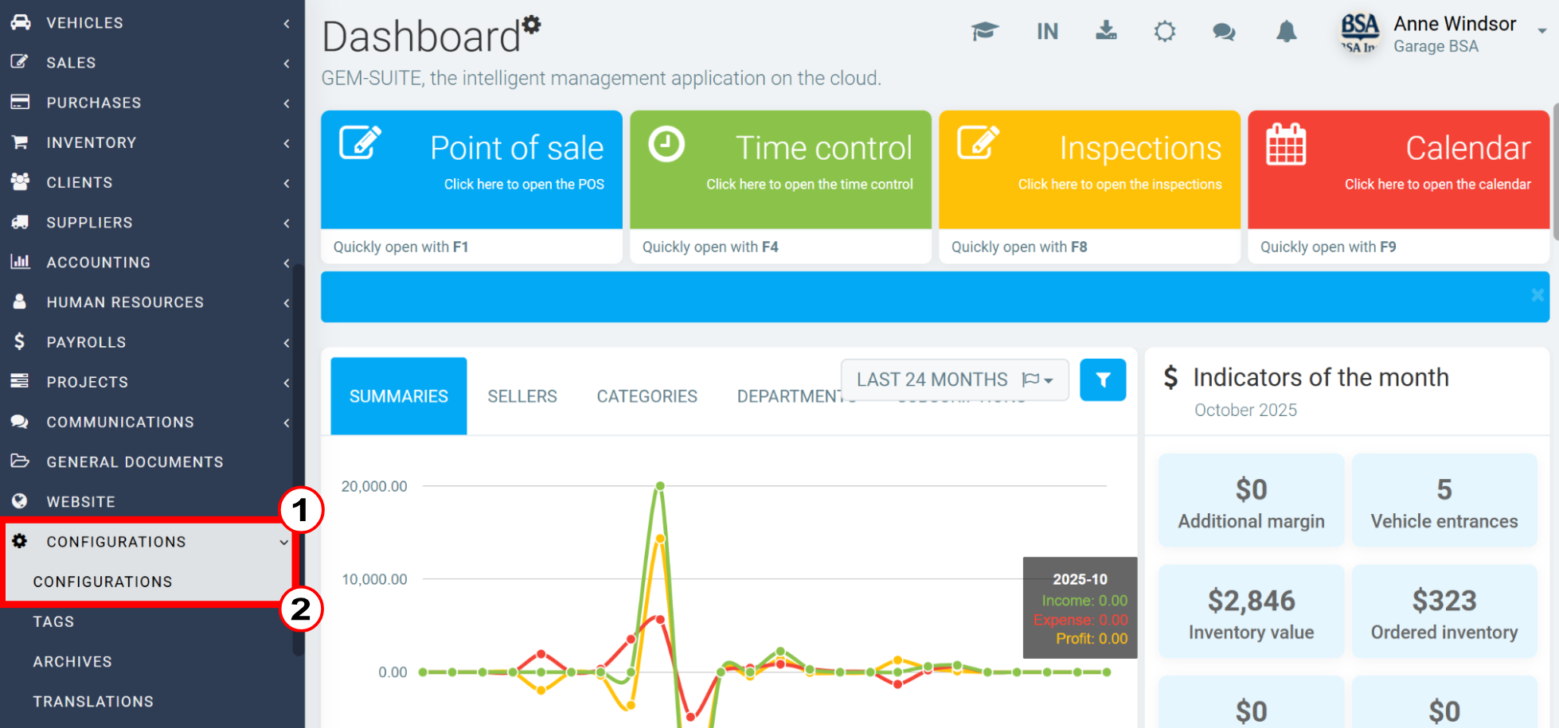Switch to the Sellers tab
This screenshot has height=728, width=1559.
pos(522,396)
